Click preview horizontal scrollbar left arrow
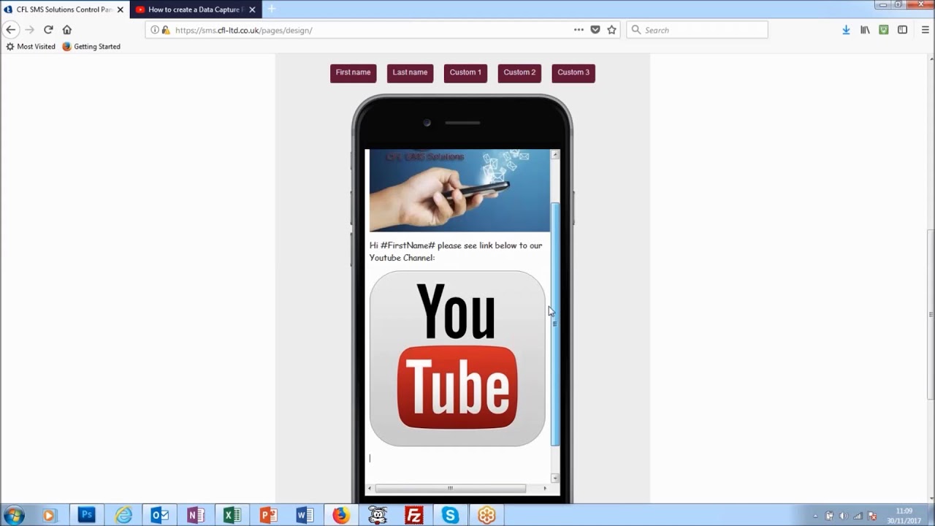 (370, 488)
